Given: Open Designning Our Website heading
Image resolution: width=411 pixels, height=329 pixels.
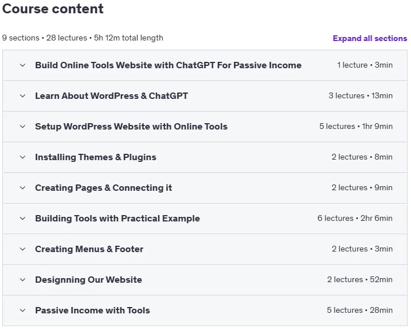Looking at the screenshot, I should point(89,279).
